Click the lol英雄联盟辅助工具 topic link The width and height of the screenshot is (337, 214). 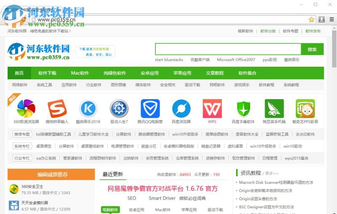point(53,134)
